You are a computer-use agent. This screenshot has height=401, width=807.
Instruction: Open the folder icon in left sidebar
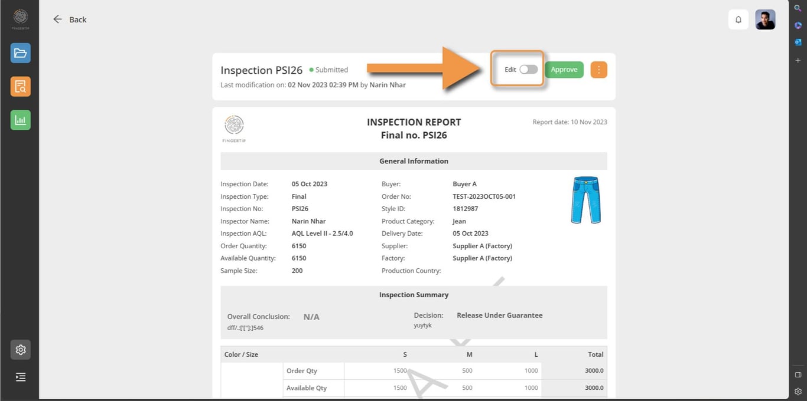click(x=21, y=53)
